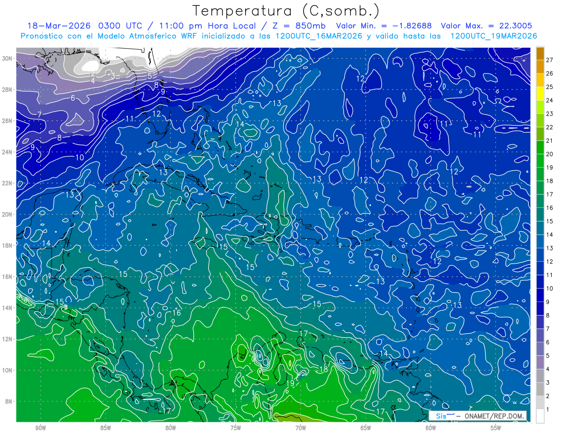Click the 75W longitude axis label

tap(236, 428)
